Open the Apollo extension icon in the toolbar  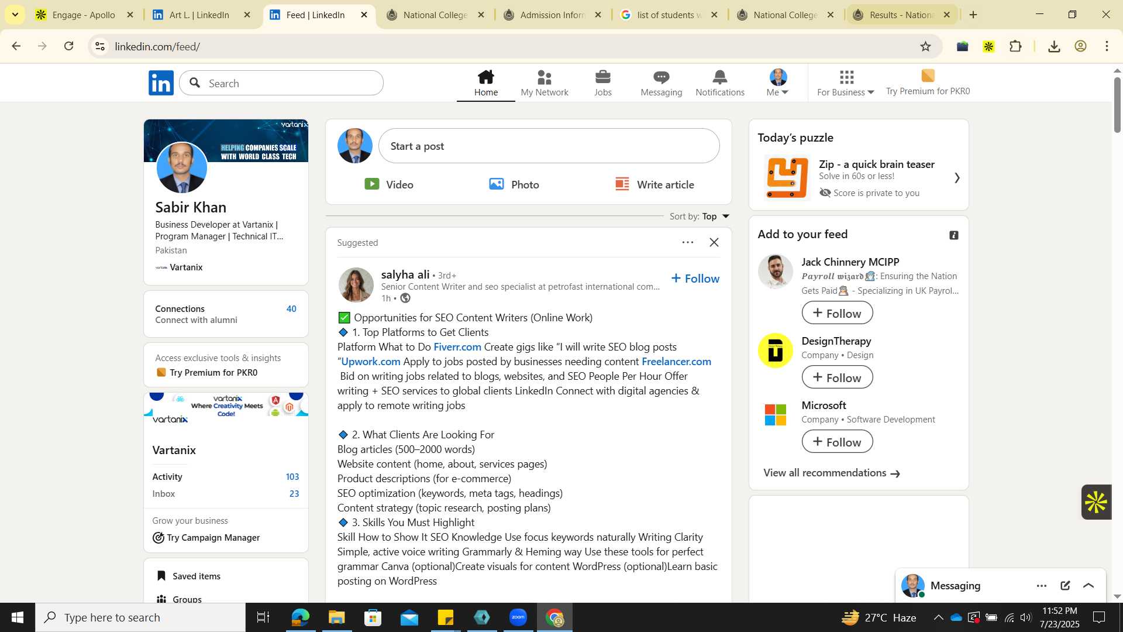[x=988, y=46]
